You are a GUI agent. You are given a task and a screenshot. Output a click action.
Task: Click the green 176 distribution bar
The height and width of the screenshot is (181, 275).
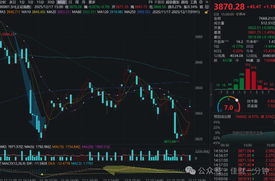pos(236,87)
